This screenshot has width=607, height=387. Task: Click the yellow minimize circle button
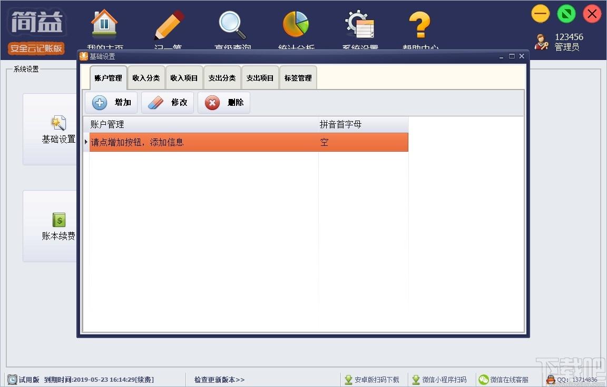point(541,14)
